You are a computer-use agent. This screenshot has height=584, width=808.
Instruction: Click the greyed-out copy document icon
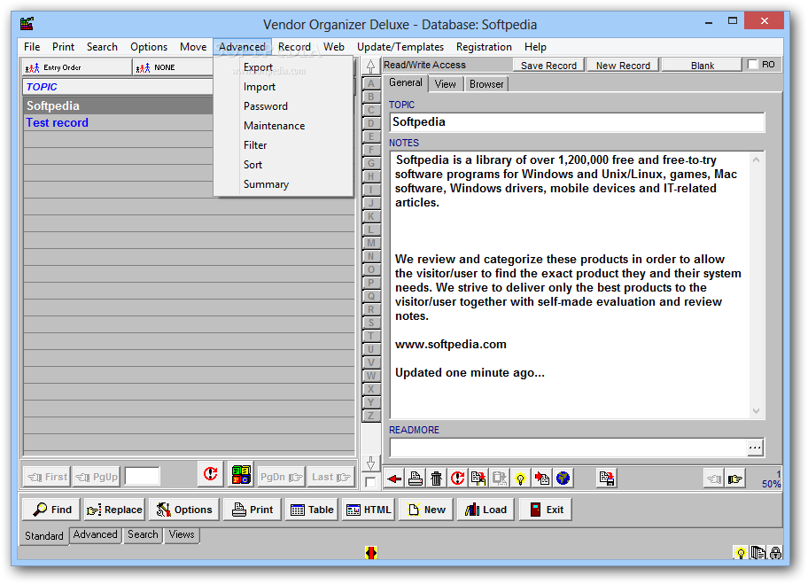500,479
